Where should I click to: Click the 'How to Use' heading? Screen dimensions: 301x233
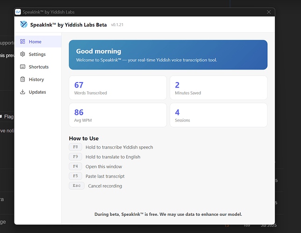[x=84, y=138]
